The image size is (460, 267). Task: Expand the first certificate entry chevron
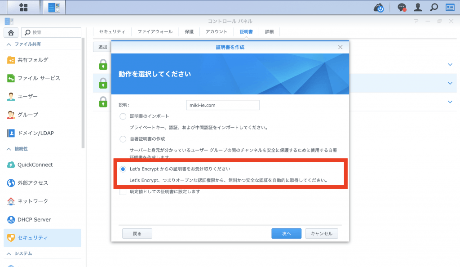click(450, 65)
